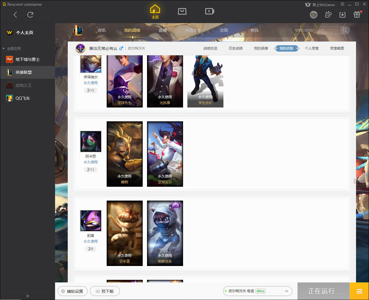Switch to 直播 tab

[163, 30]
